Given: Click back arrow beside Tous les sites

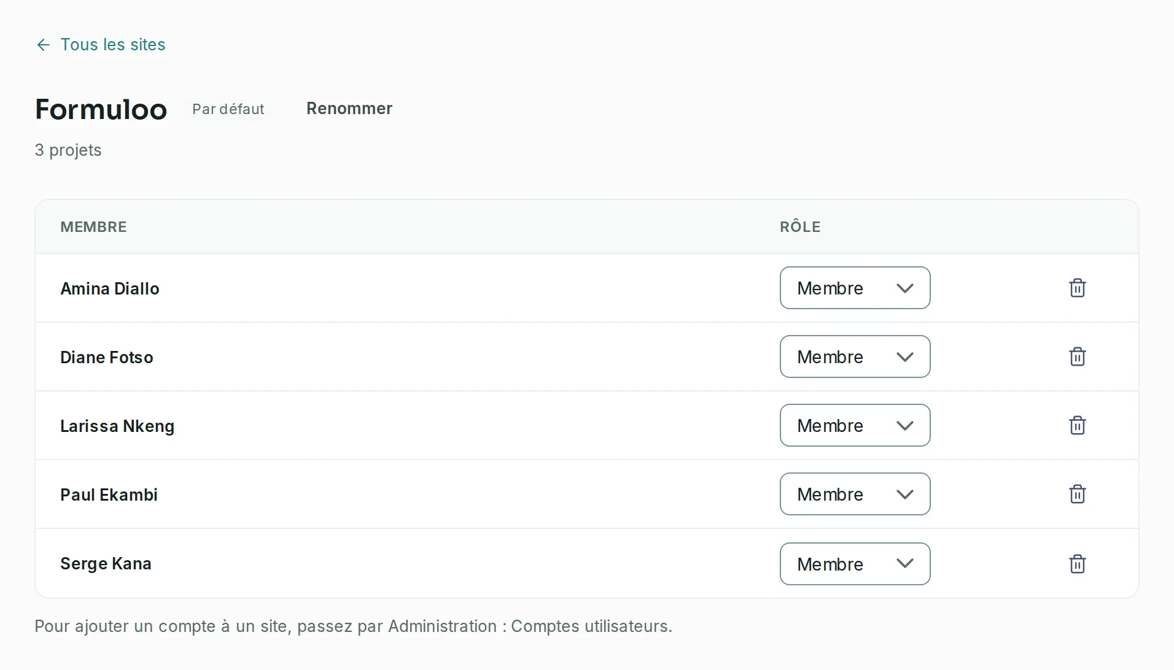Looking at the screenshot, I should (x=43, y=45).
